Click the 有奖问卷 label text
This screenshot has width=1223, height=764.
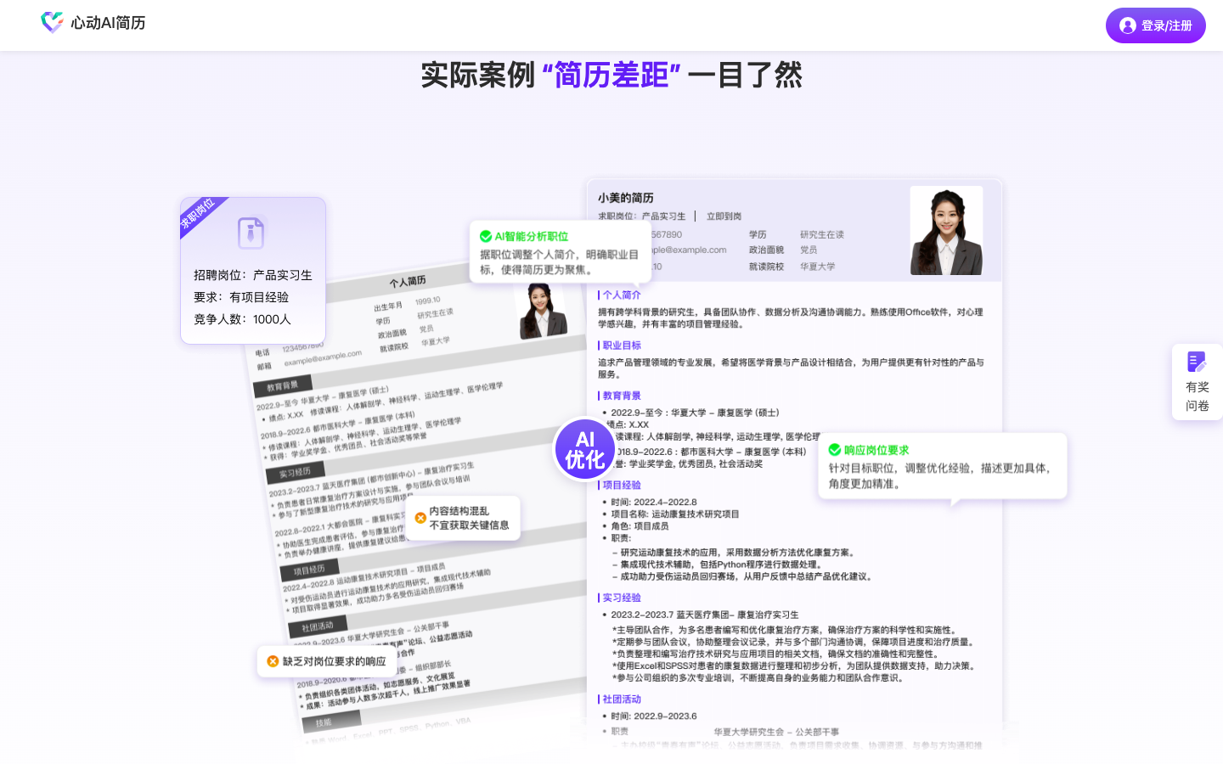[1198, 396]
